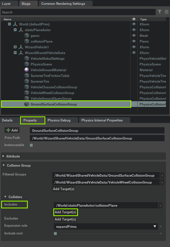This screenshot has height=247, width=170.
Task: Click the Stage Search input field
Action: [x=78, y=12]
